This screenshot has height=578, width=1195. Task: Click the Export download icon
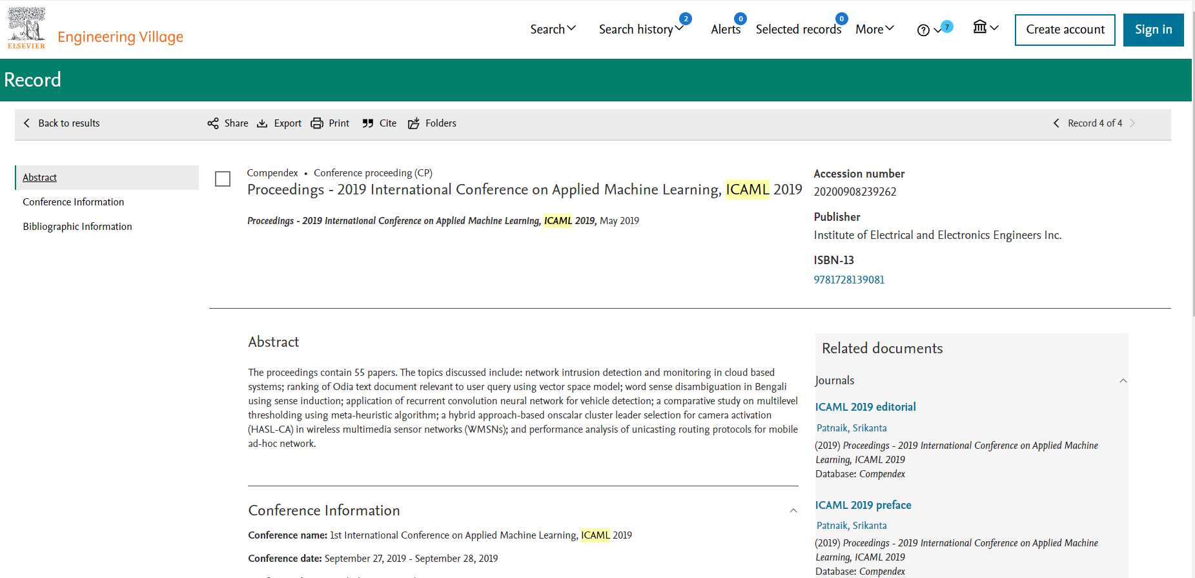pyautogui.click(x=262, y=123)
